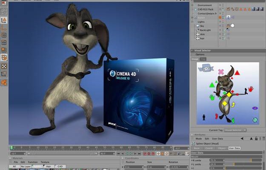Click the red hand marker in Visual Selector
The height and width of the screenshot is (170, 266).
click(x=251, y=89)
